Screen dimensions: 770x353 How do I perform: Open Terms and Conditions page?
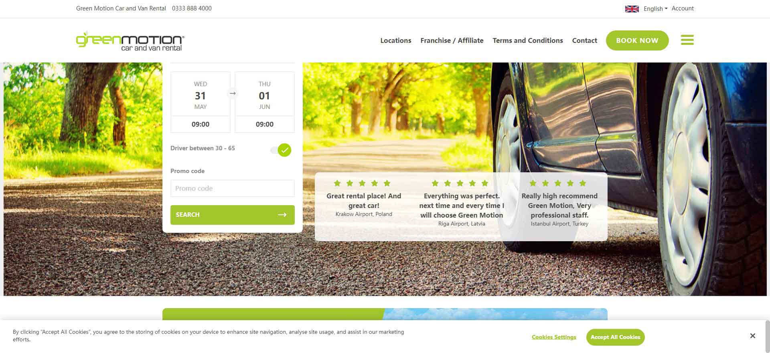(x=528, y=40)
